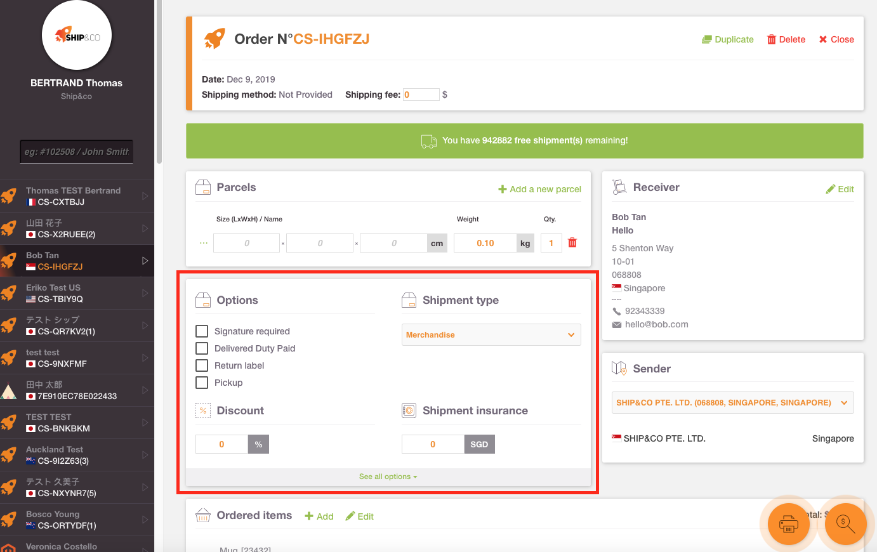Check the Return label option

click(202, 365)
